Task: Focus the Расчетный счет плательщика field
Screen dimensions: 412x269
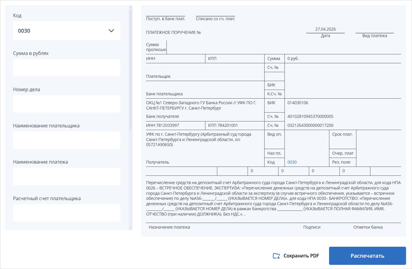Action: (67, 213)
